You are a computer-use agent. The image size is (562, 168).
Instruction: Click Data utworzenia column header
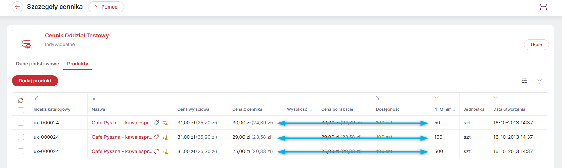point(509,109)
